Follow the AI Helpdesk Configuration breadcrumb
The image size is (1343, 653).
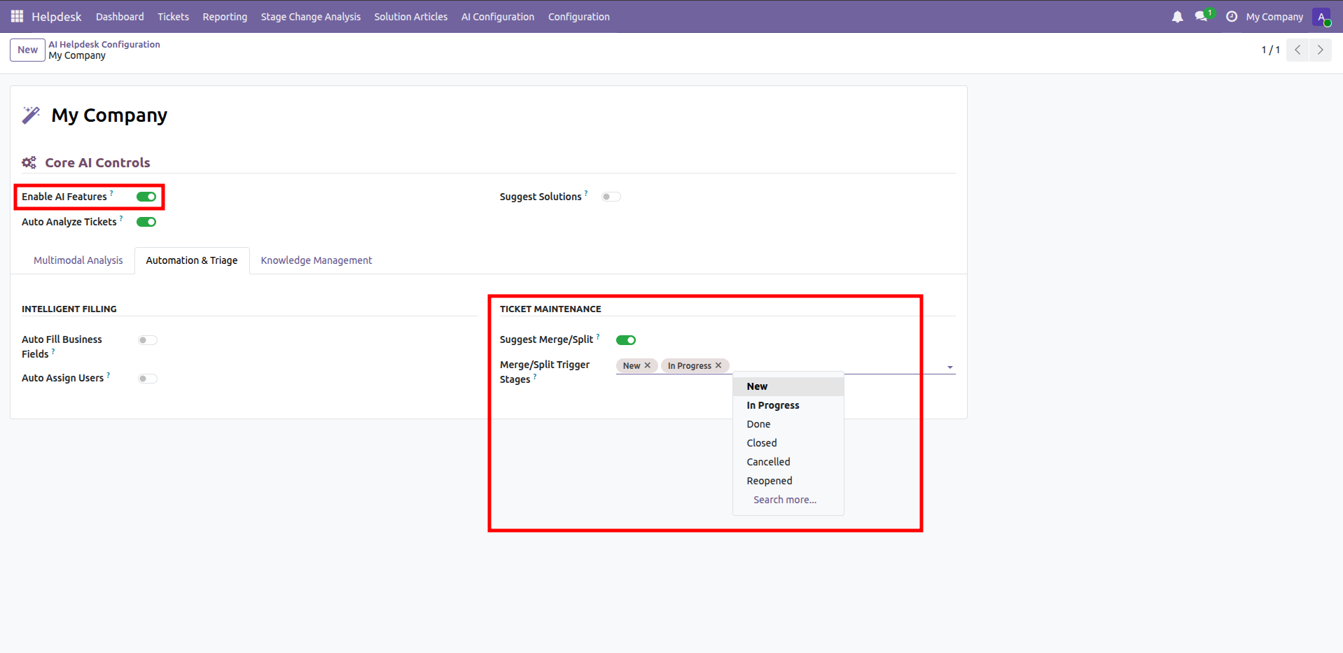pos(104,44)
